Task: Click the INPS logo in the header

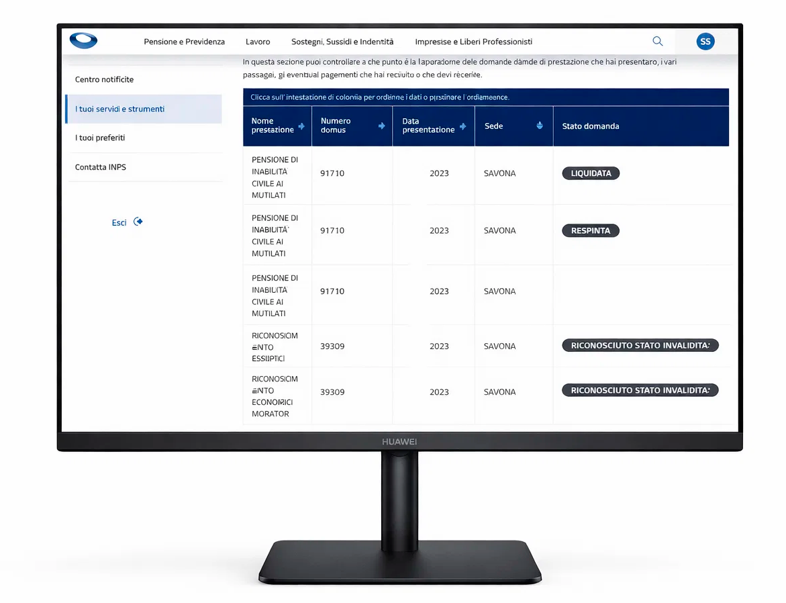Action: coord(83,41)
